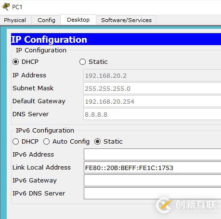Viewport: 221px width, 219px height.
Task: Focus the IPv6 Gateway input field
Action: (152, 181)
